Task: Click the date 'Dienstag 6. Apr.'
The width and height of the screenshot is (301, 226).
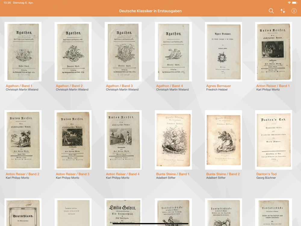Action: coord(23,3)
